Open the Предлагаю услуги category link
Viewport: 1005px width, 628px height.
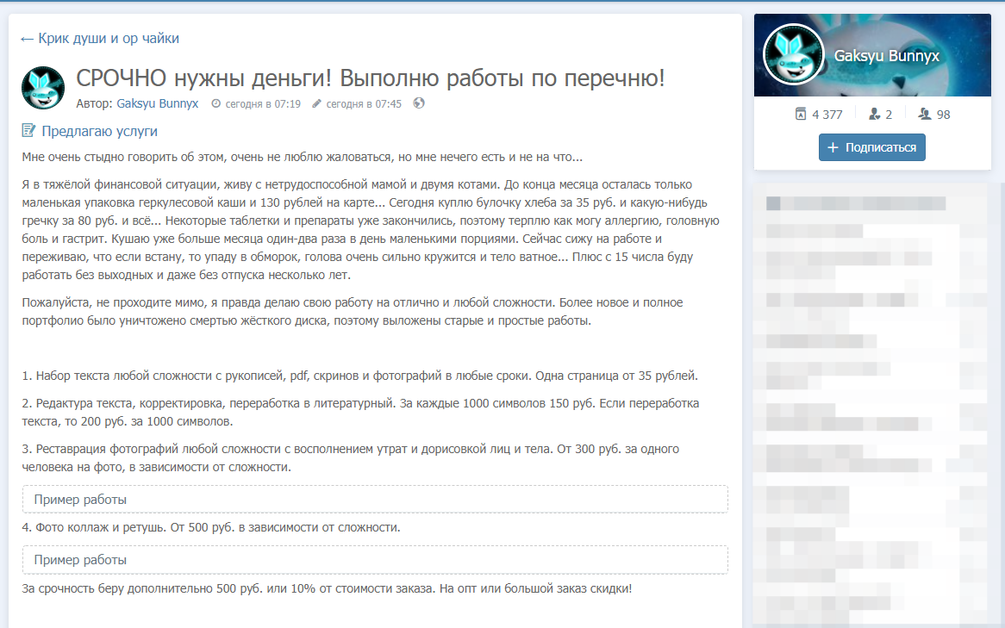99,131
